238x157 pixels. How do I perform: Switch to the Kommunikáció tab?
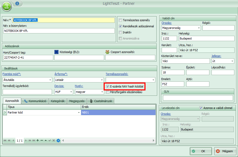(35, 101)
